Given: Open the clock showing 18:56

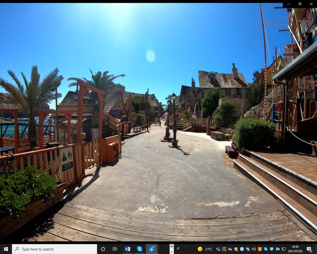Looking at the screenshot, I should (295, 249).
